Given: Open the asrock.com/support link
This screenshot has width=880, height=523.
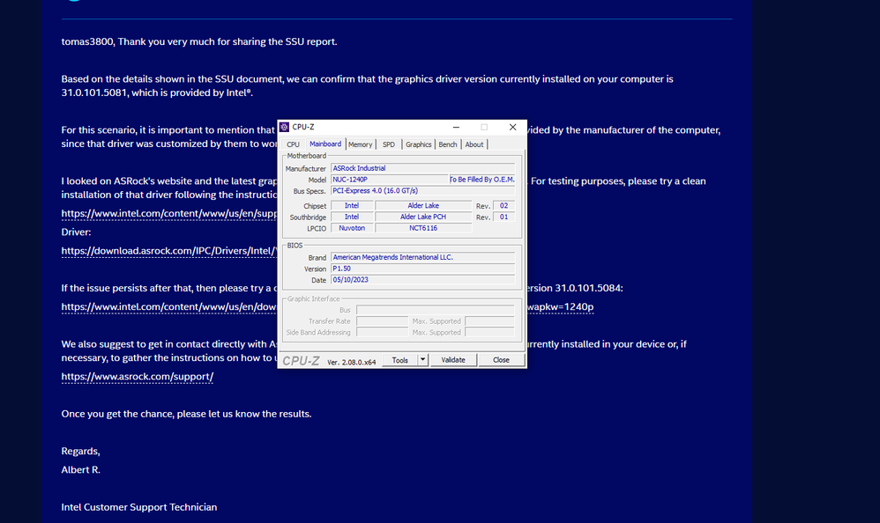Looking at the screenshot, I should [138, 377].
